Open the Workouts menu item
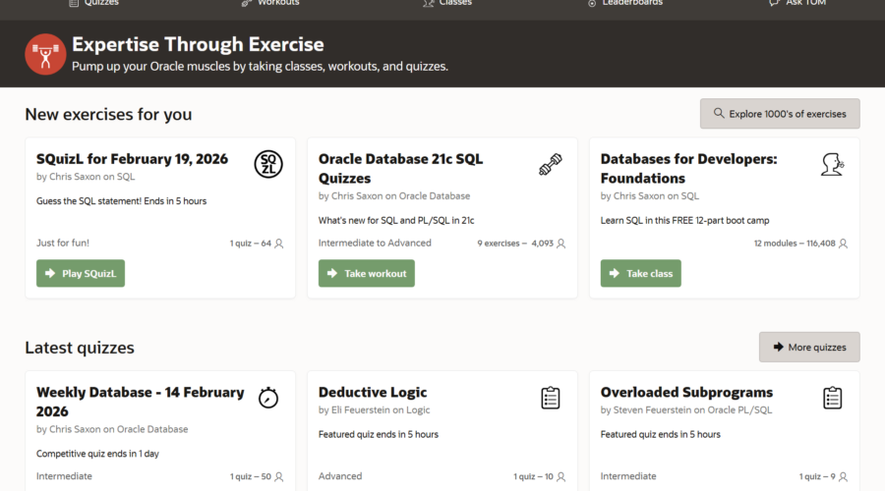Image resolution: width=885 pixels, height=491 pixels. (270, 3)
